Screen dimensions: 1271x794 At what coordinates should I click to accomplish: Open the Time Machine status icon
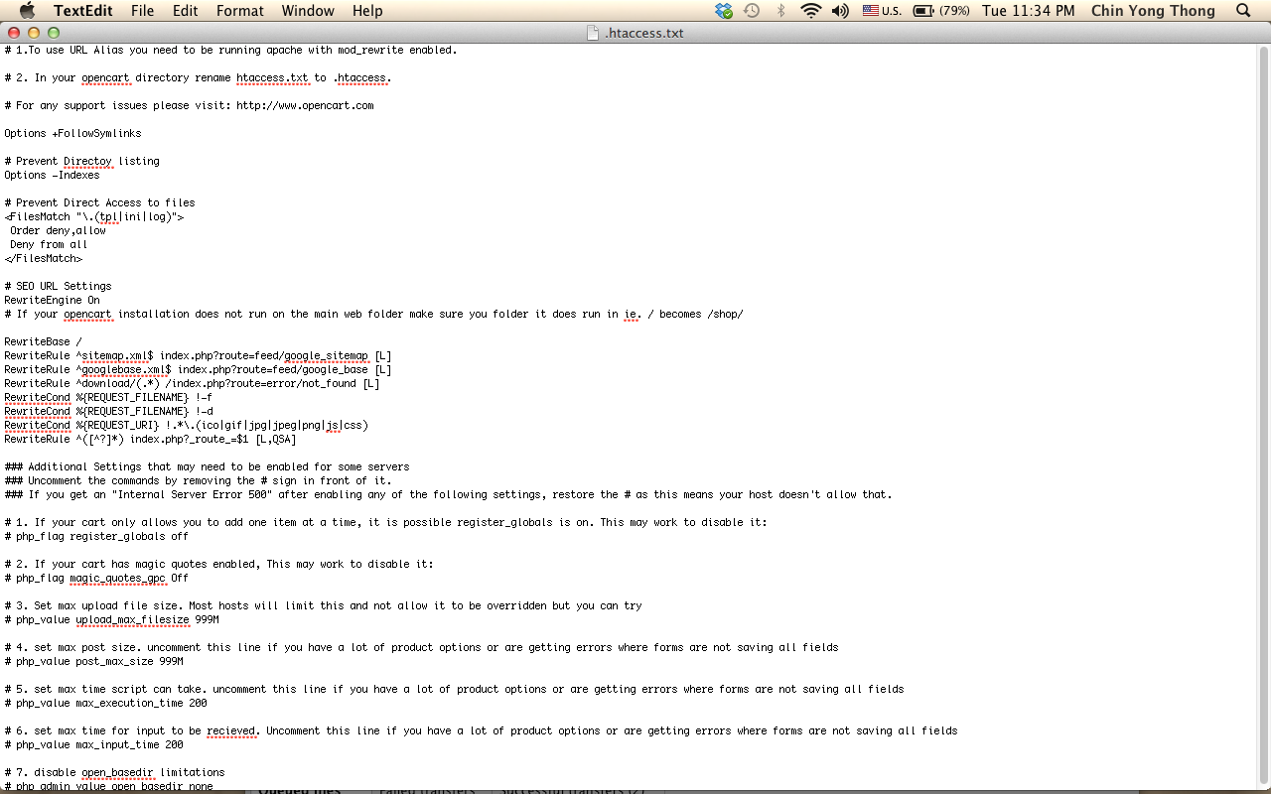pos(752,11)
